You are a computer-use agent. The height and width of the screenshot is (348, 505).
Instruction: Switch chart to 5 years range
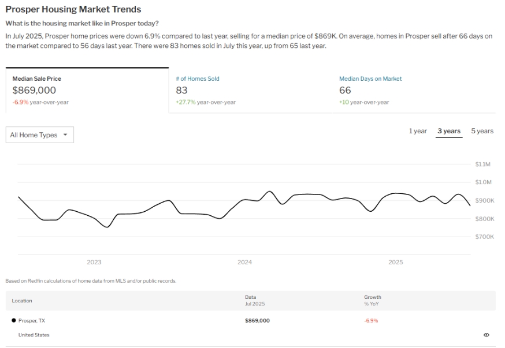click(x=482, y=131)
